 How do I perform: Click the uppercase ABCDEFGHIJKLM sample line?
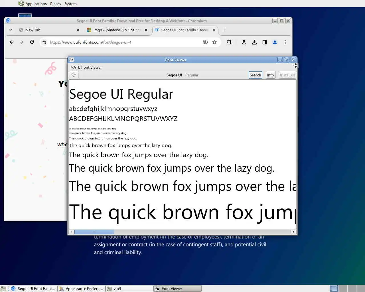[123, 119]
